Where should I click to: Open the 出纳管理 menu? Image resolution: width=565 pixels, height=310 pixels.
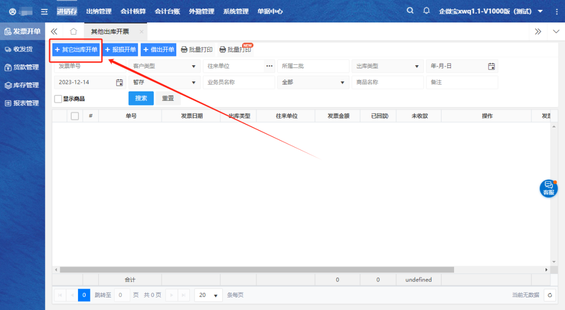[x=99, y=11]
